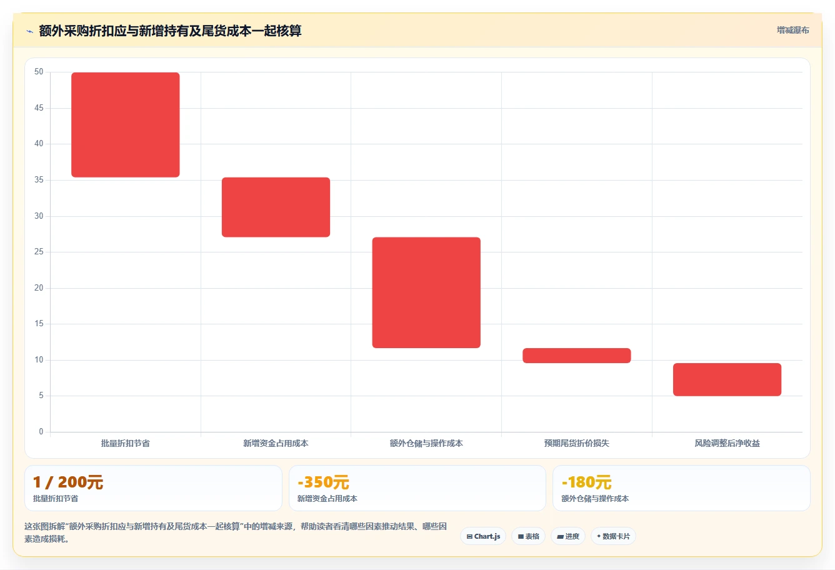Screen dimensions: 835x570
Task: Click the y-axis value 50
Action: 39,72
